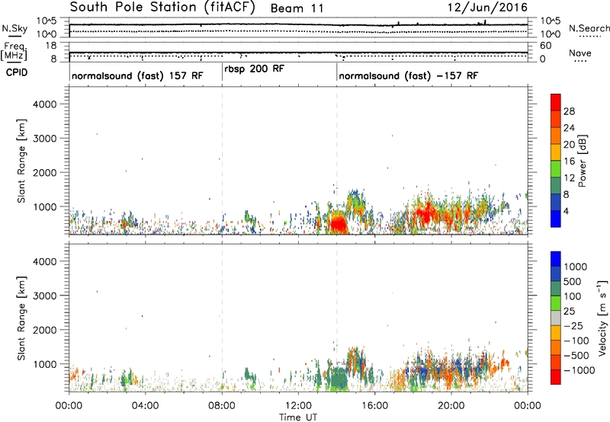The width and height of the screenshot is (610, 422).
Task: Click the '60' value on the Nave axis
Action: coord(545,46)
